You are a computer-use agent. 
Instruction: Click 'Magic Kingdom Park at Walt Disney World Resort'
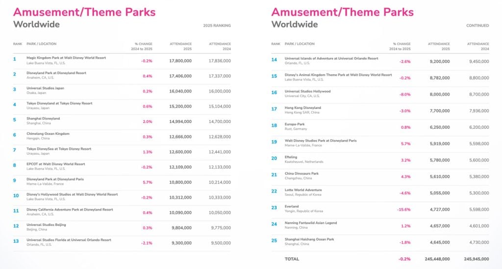(x=66, y=58)
